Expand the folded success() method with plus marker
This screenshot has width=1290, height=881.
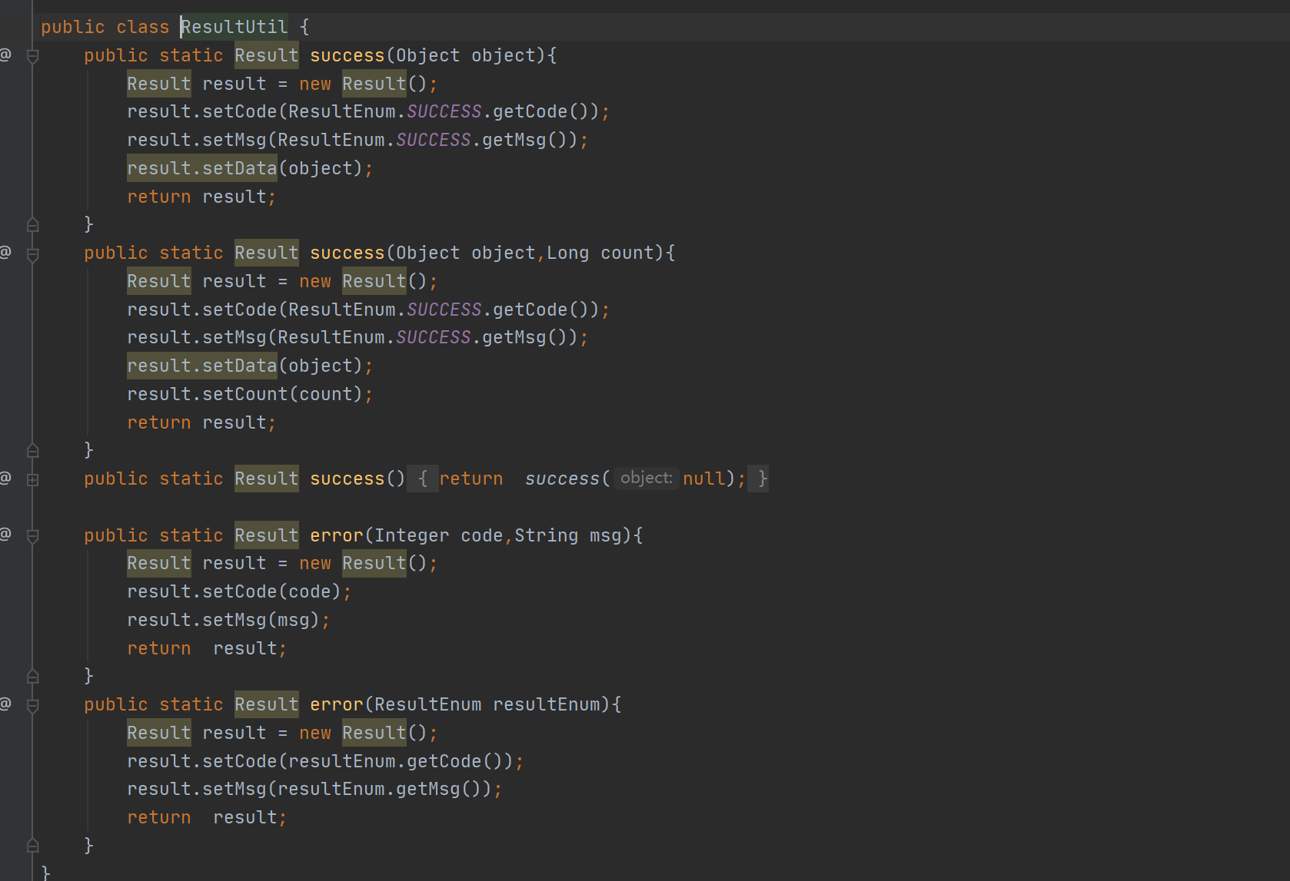coord(32,479)
